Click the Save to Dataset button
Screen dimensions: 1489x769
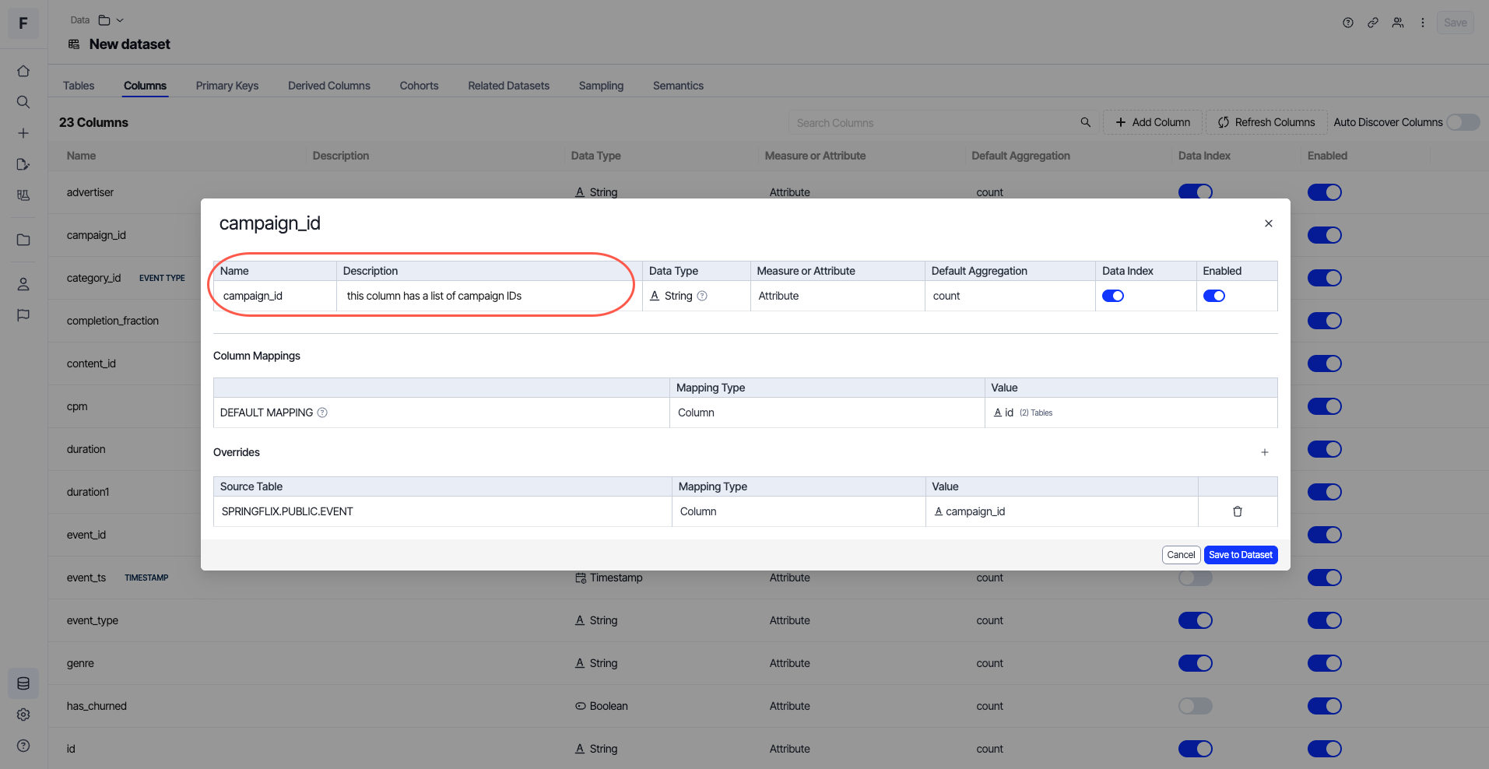[x=1240, y=555]
